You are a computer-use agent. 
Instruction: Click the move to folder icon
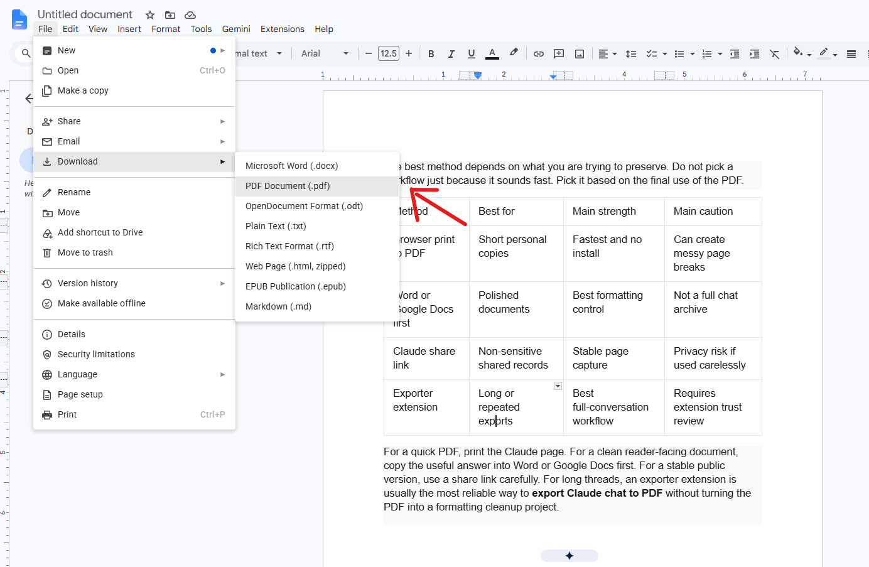(x=170, y=14)
